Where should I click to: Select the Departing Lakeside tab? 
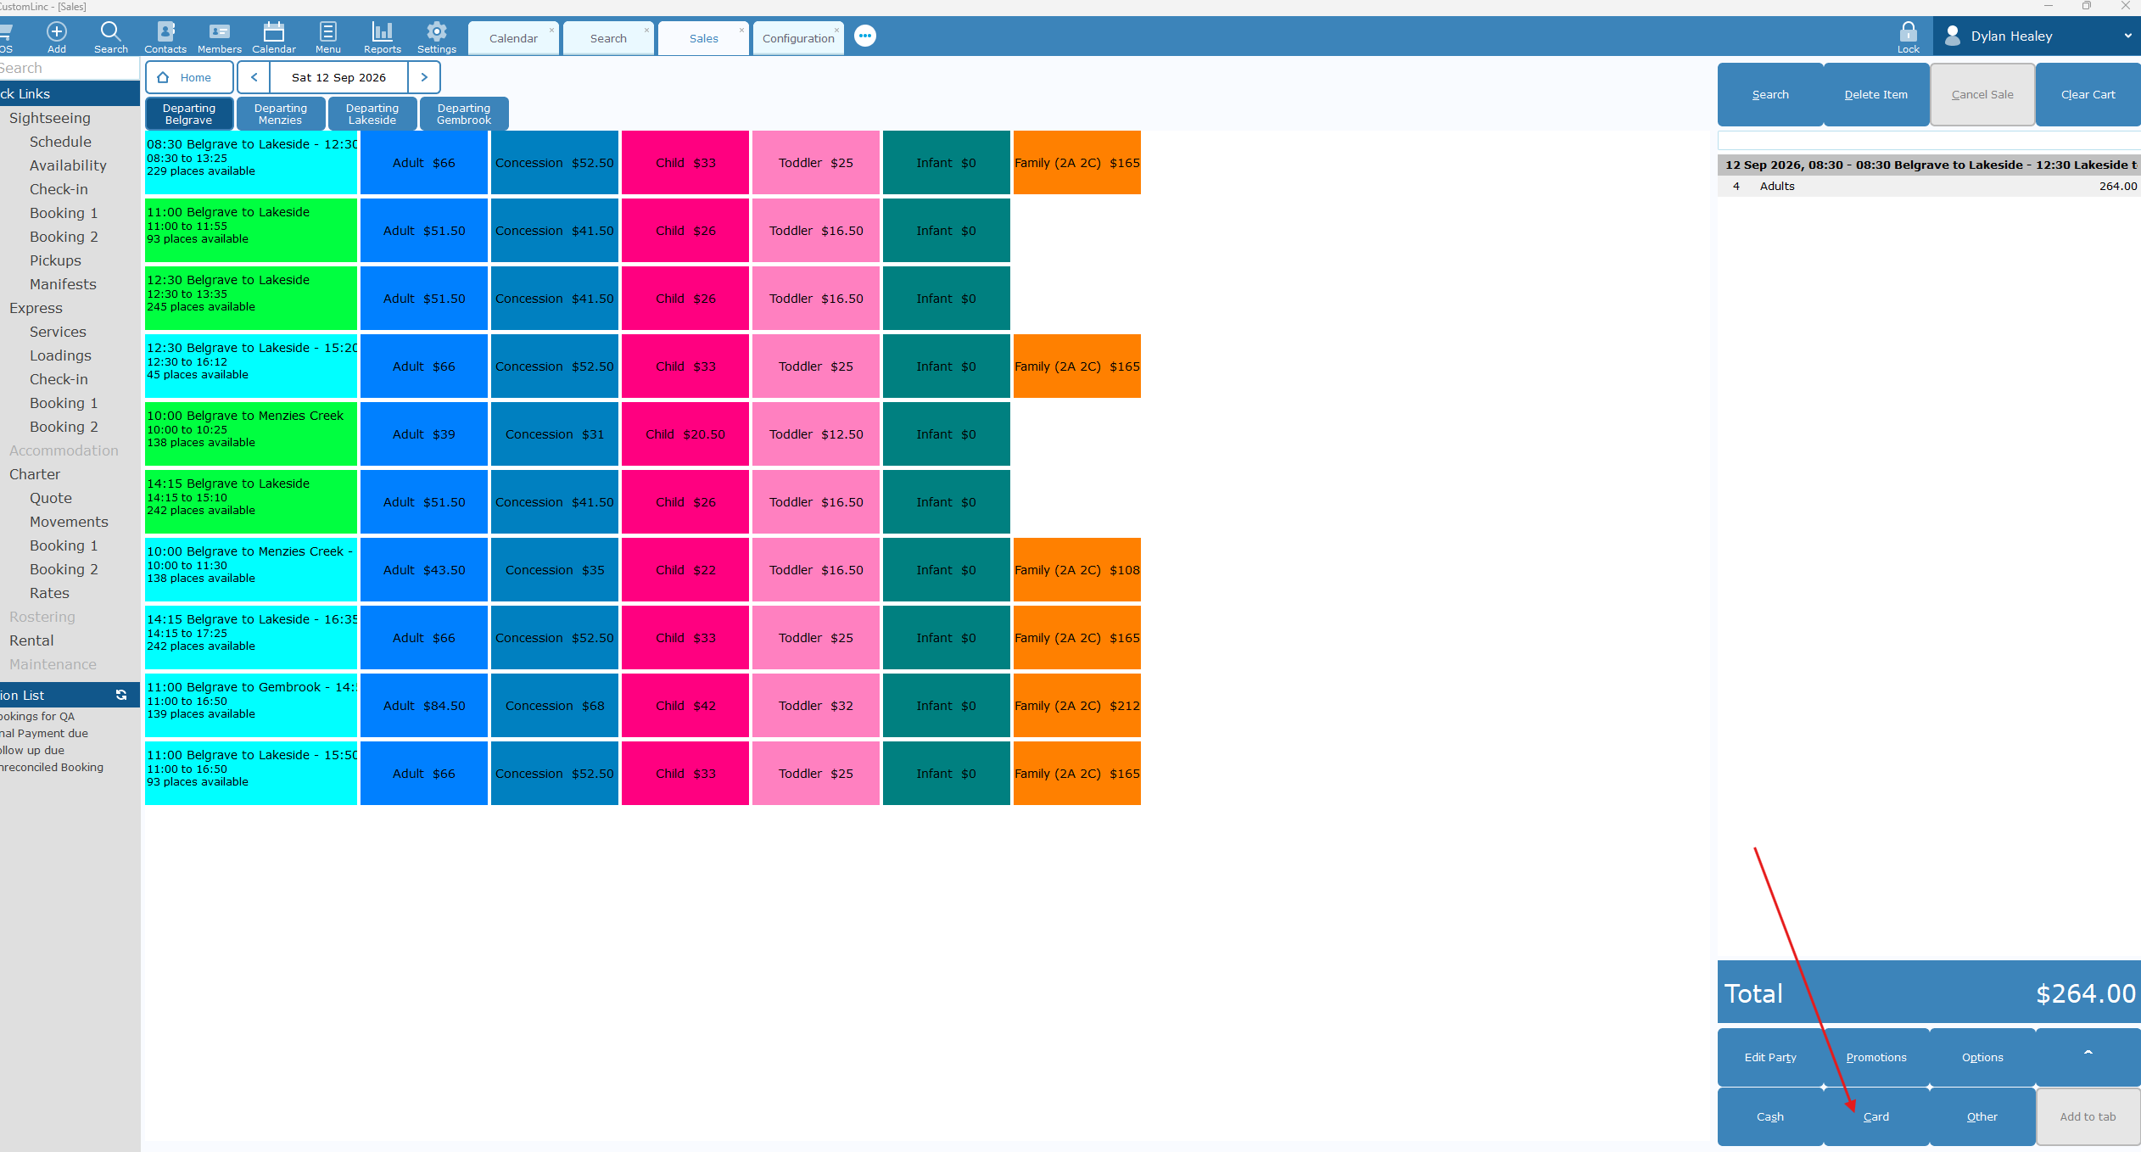tap(372, 114)
